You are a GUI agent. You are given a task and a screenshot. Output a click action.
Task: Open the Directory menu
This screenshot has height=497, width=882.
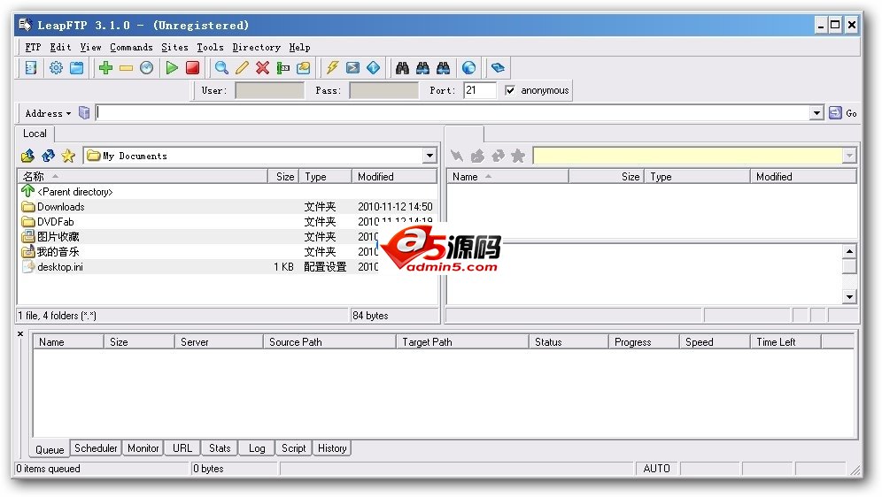pos(256,47)
